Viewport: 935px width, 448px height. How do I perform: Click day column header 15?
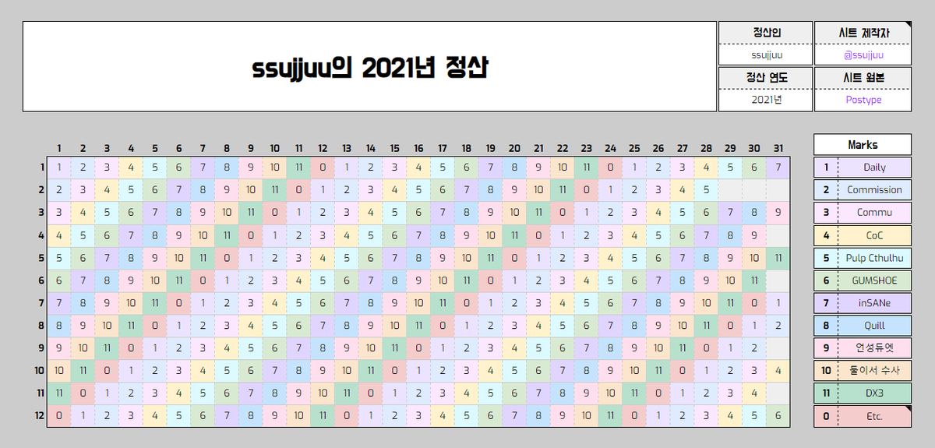tap(394, 147)
